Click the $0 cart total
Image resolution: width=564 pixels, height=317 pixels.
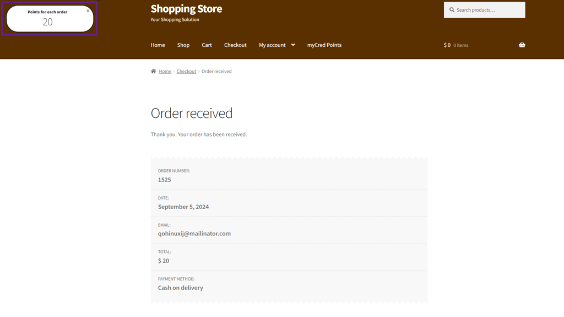[447, 45]
